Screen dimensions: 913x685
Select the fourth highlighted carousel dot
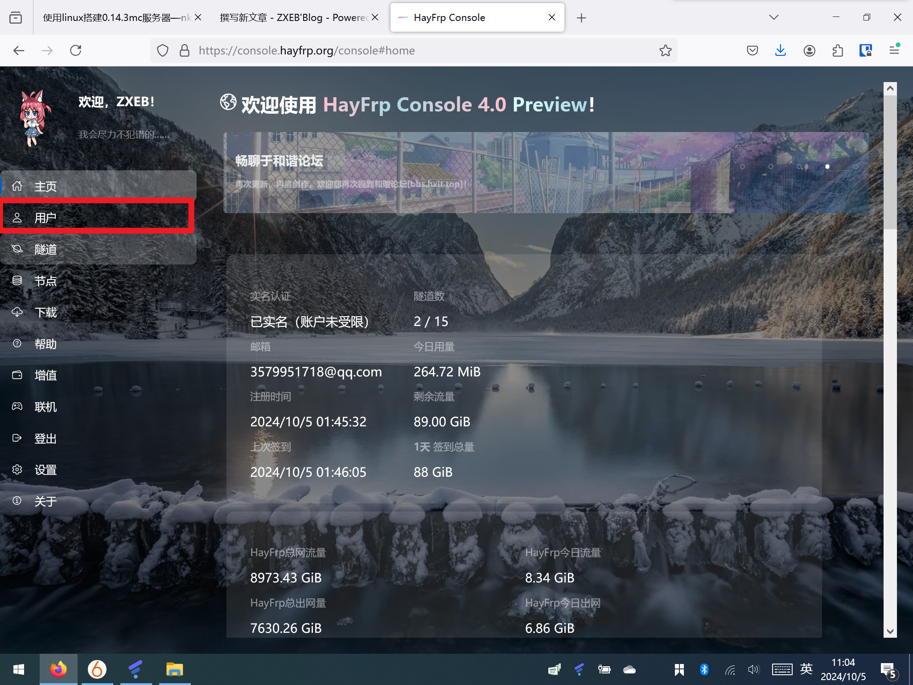827,167
